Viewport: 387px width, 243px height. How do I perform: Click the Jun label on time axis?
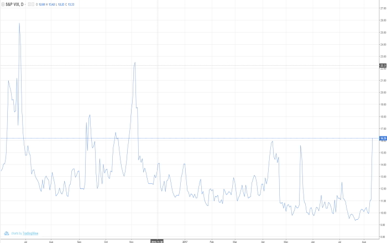(x=313, y=242)
